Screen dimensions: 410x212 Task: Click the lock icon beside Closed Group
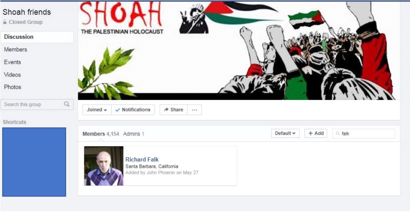tap(5, 22)
